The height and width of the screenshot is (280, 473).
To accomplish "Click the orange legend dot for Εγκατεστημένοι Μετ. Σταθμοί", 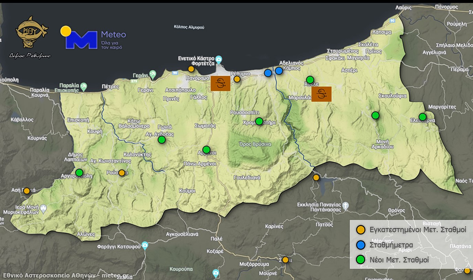I will pyautogui.click(x=360, y=230).
